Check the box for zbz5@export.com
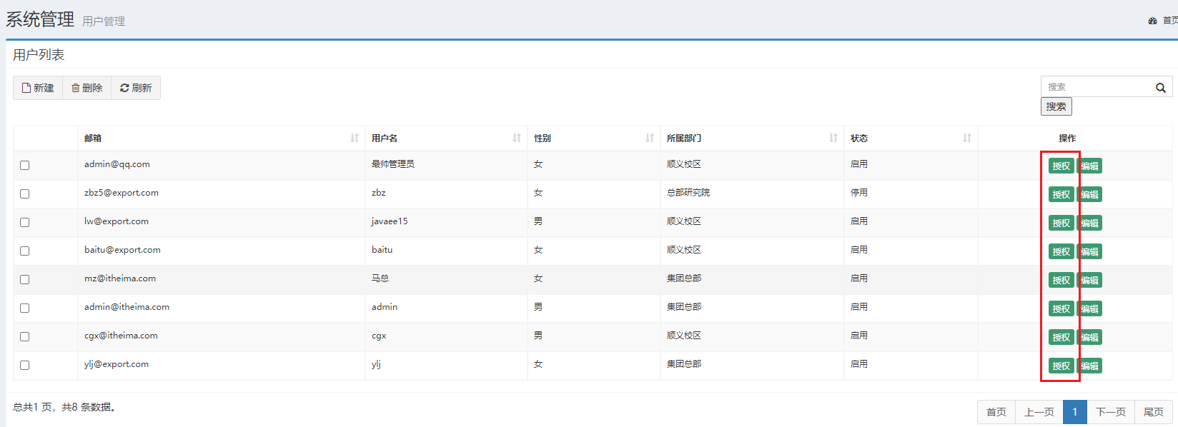Screen dimensions: 1178x427 (x=25, y=194)
